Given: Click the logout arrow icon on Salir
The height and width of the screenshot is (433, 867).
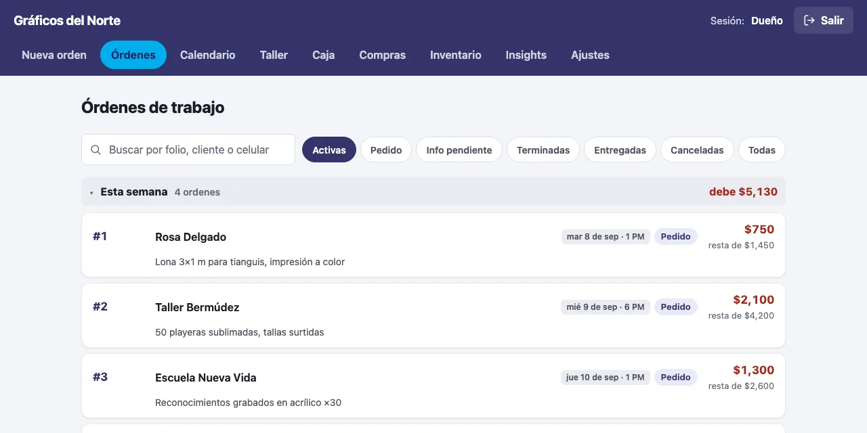Looking at the screenshot, I should pos(809,20).
